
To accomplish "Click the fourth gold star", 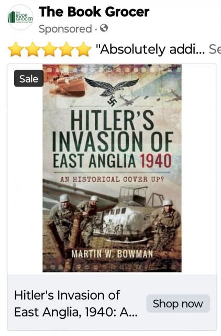I will pyautogui.click(x=67, y=49).
